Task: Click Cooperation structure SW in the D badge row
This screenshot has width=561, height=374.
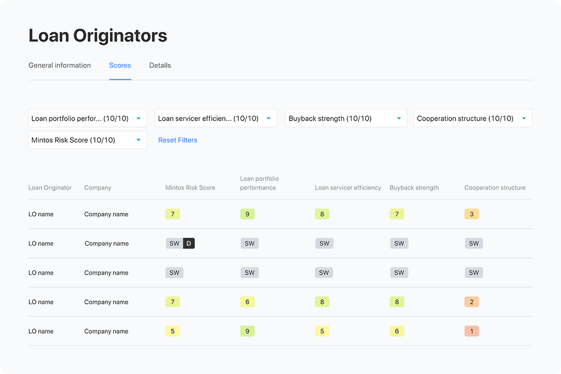Action: coord(473,243)
